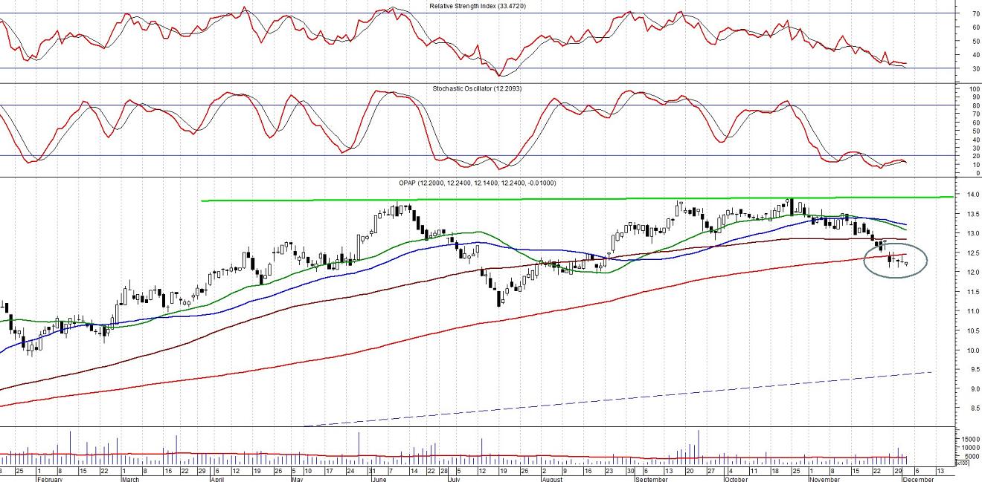Click the RSI 70 axis value
Image resolution: width=982 pixels, height=482 pixels.
click(x=975, y=14)
